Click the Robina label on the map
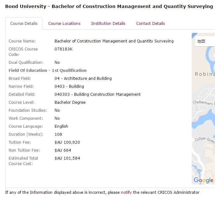The image size is (215, 197). [205, 74]
